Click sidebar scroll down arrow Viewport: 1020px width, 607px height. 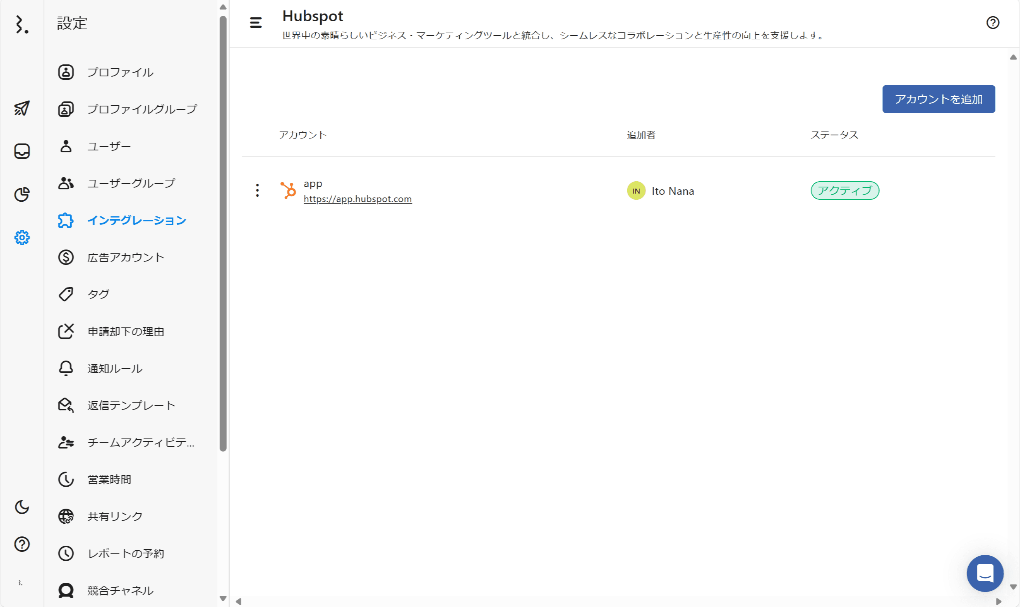coord(223,599)
